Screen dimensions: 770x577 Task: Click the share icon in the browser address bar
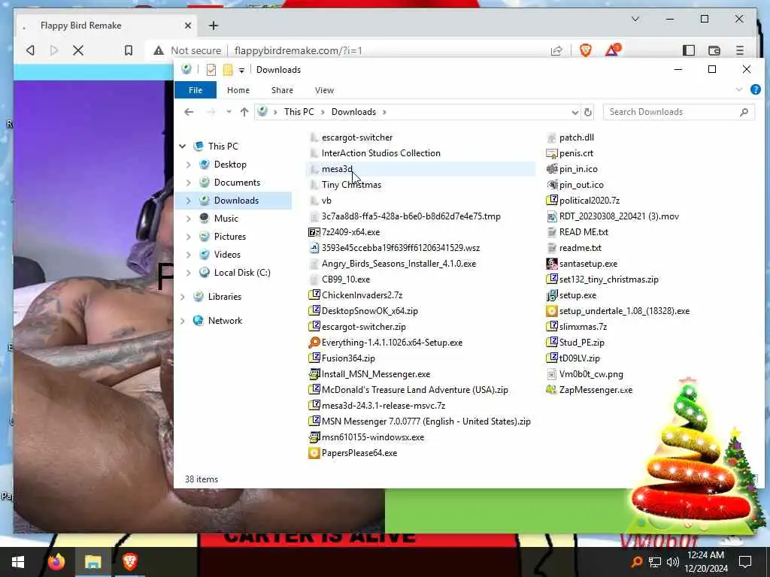point(556,50)
